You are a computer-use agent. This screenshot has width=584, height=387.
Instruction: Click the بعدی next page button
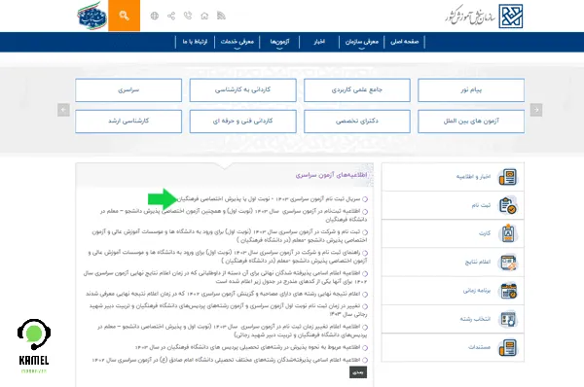358,372
